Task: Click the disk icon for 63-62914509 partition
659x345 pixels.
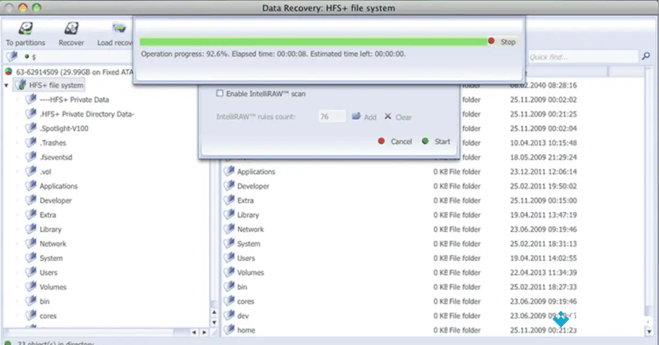Action: (x=9, y=71)
